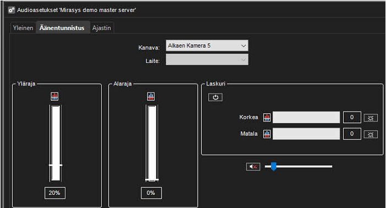Click the Matala level bar
The height and width of the screenshot is (208, 386).
click(306, 134)
